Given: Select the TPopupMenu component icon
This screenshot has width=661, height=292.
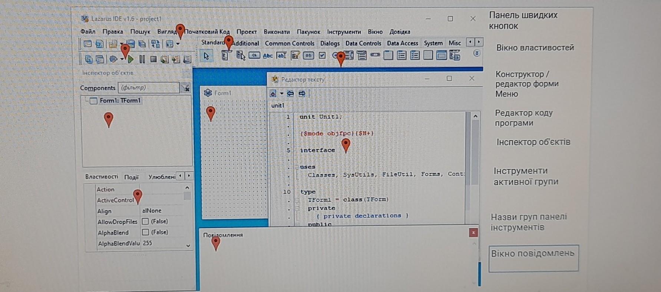Looking at the screenshot, I should [241, 56].
